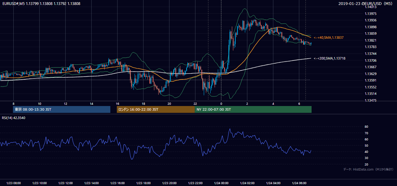397x186 pixels.
Task: Click price level 1.13591 on the axis
Action: pyautogui.click(x=371, y=80)
